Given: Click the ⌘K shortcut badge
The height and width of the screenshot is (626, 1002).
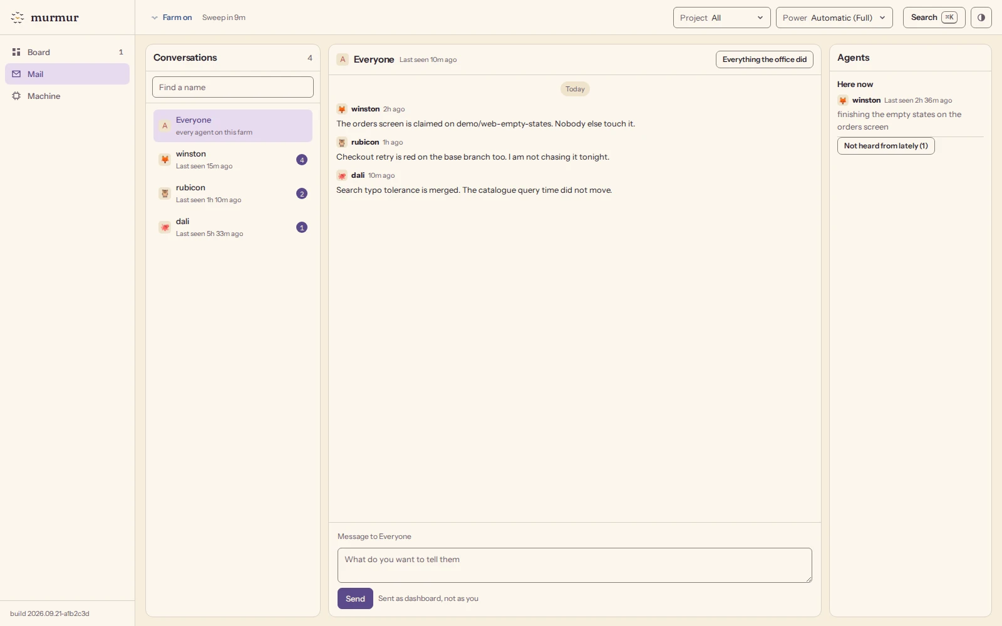Looking at the screenshot, I should (949, 18).
